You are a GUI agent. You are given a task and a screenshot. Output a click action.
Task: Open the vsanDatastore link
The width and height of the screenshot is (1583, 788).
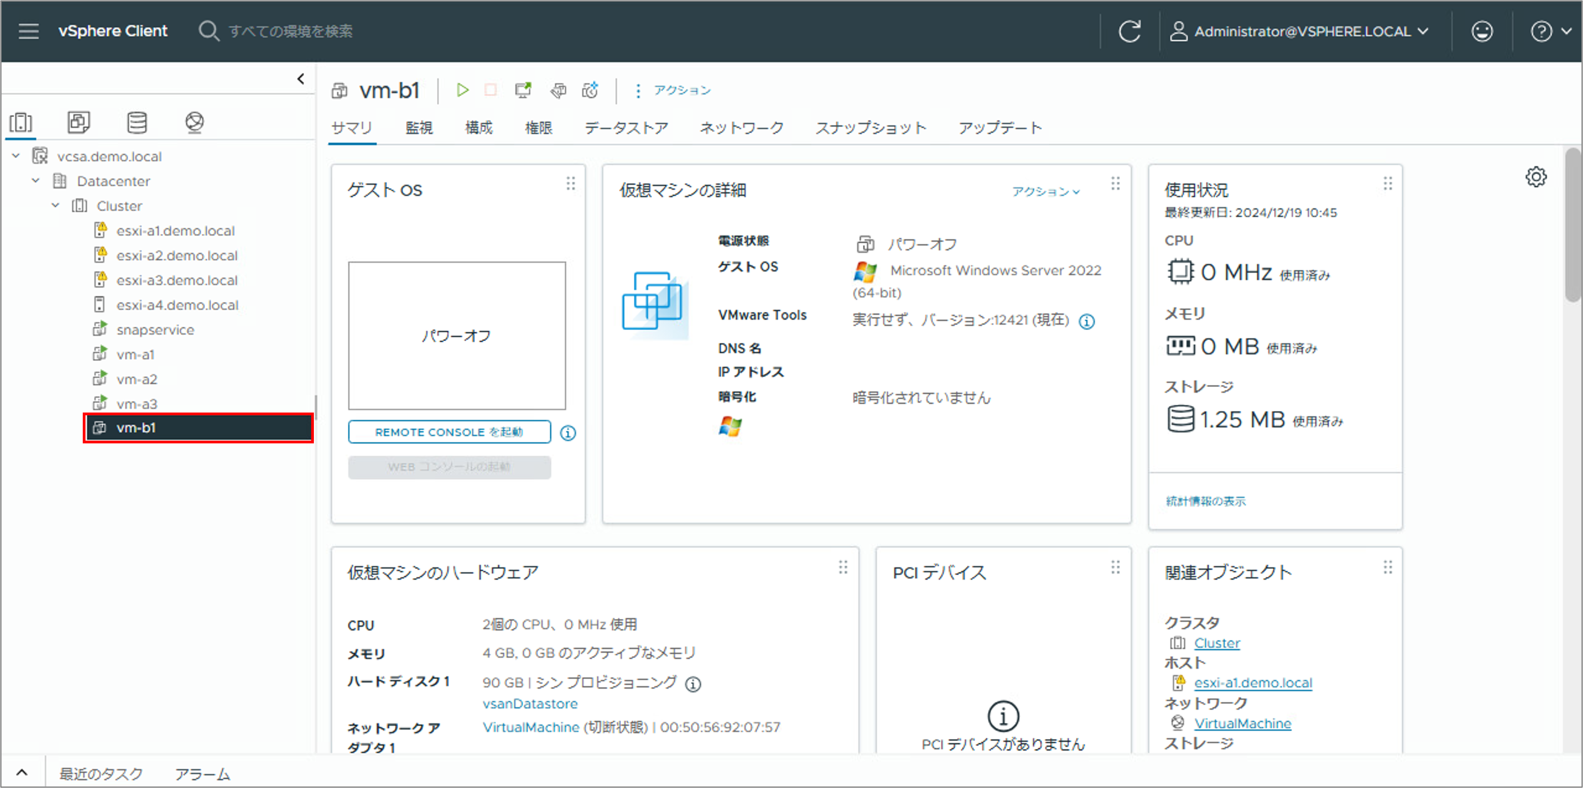pyautogui.click(x=530, y=703)
